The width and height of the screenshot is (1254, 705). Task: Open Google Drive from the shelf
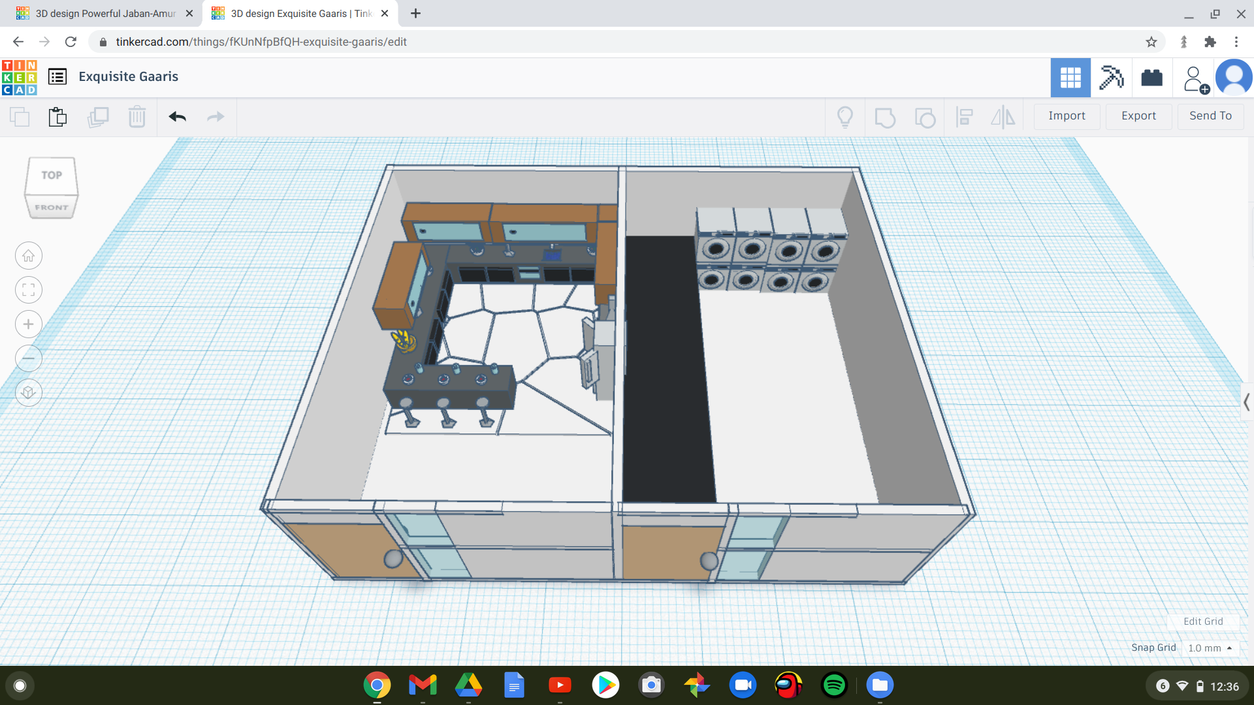tap(468, 685)
